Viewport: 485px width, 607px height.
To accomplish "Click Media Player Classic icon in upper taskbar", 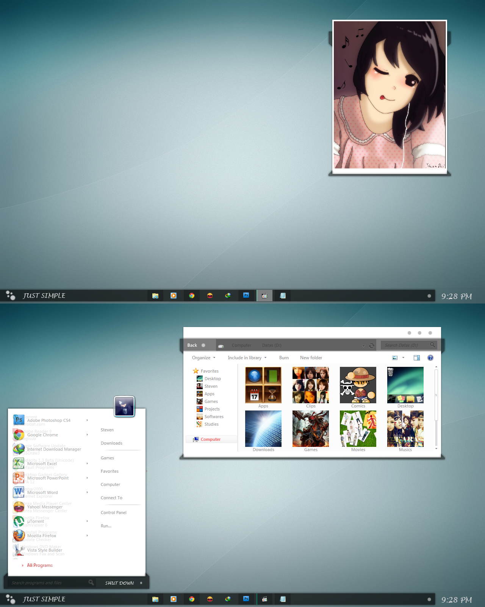I will click(x=264, y=296).
